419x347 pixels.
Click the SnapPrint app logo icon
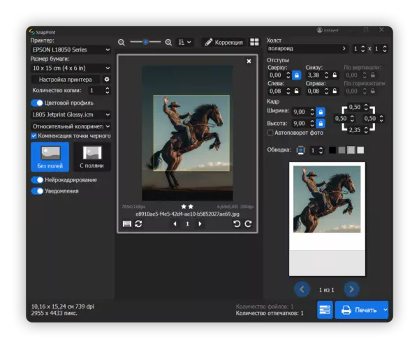click(32, 32)
